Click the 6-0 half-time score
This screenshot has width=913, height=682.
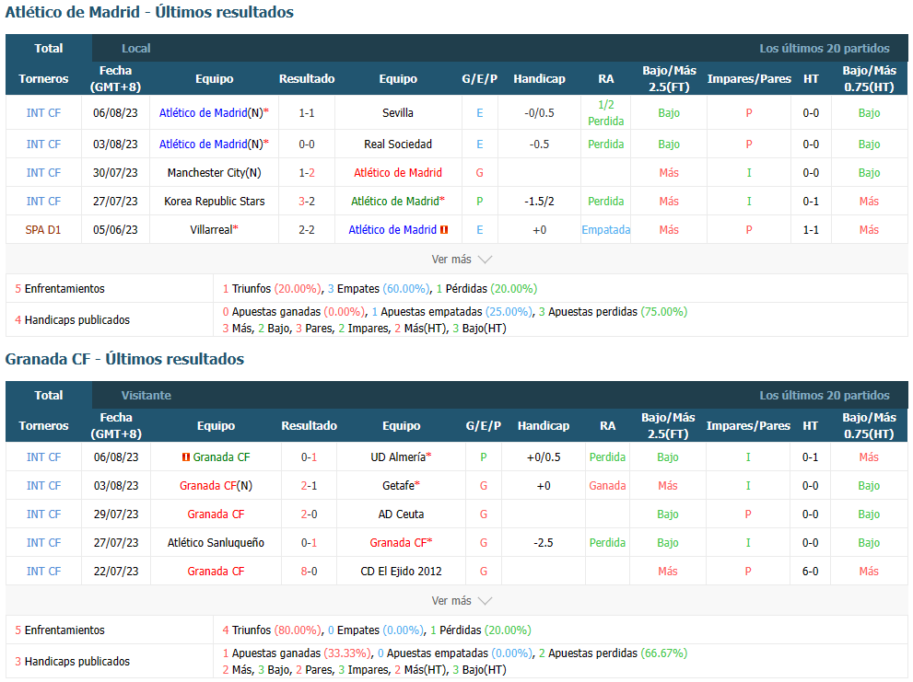[811, 572]
